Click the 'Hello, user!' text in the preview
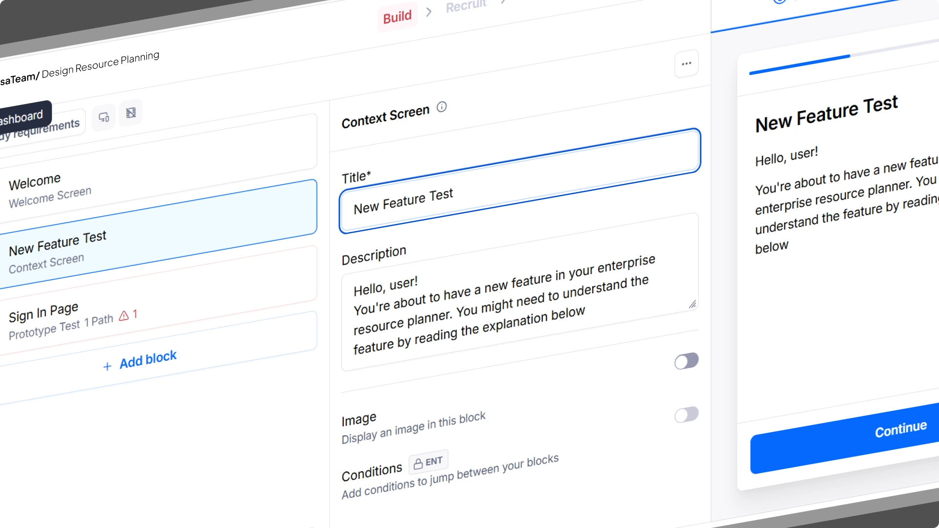The height and width of the screenshot is (528, 939). (786, 157)
